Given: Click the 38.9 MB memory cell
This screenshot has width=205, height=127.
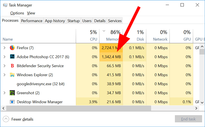Looking at the screenshot, I should tap(111, 84).
